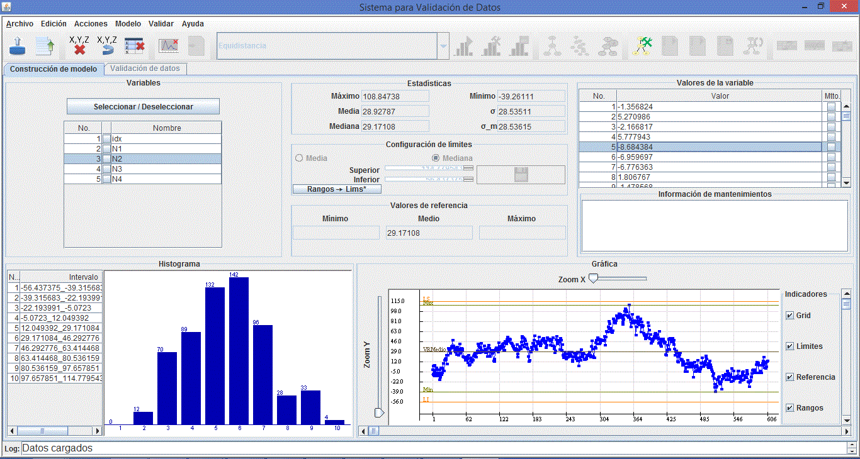
Task: Select the value row 5.777943
Action: 710,136
